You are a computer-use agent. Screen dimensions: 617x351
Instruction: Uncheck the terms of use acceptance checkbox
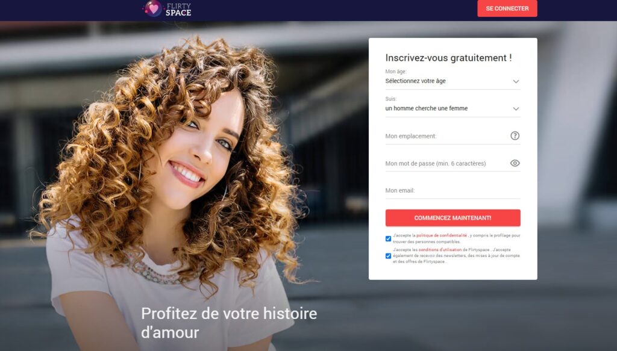point(389,256)
